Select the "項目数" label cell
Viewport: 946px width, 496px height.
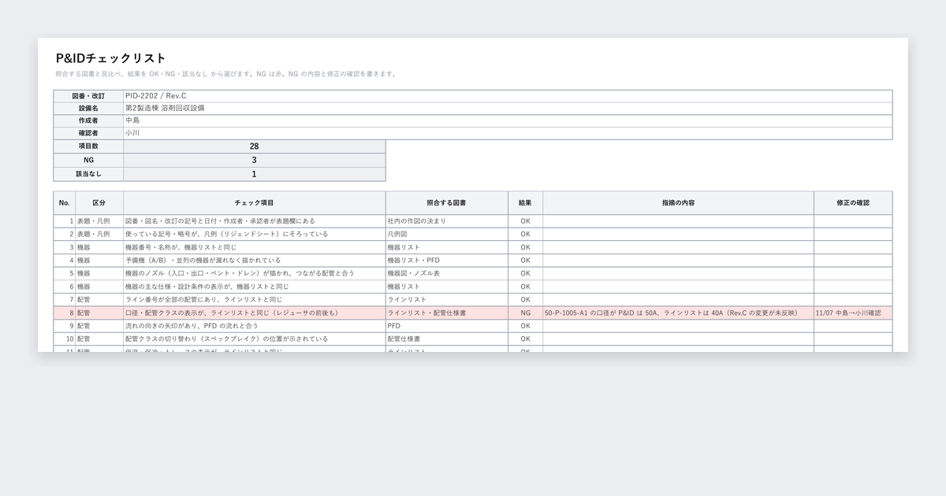tap(88, 146)
